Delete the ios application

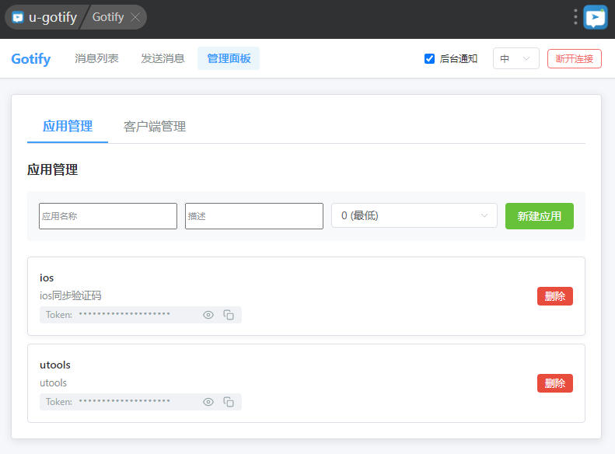coord(554,296)
